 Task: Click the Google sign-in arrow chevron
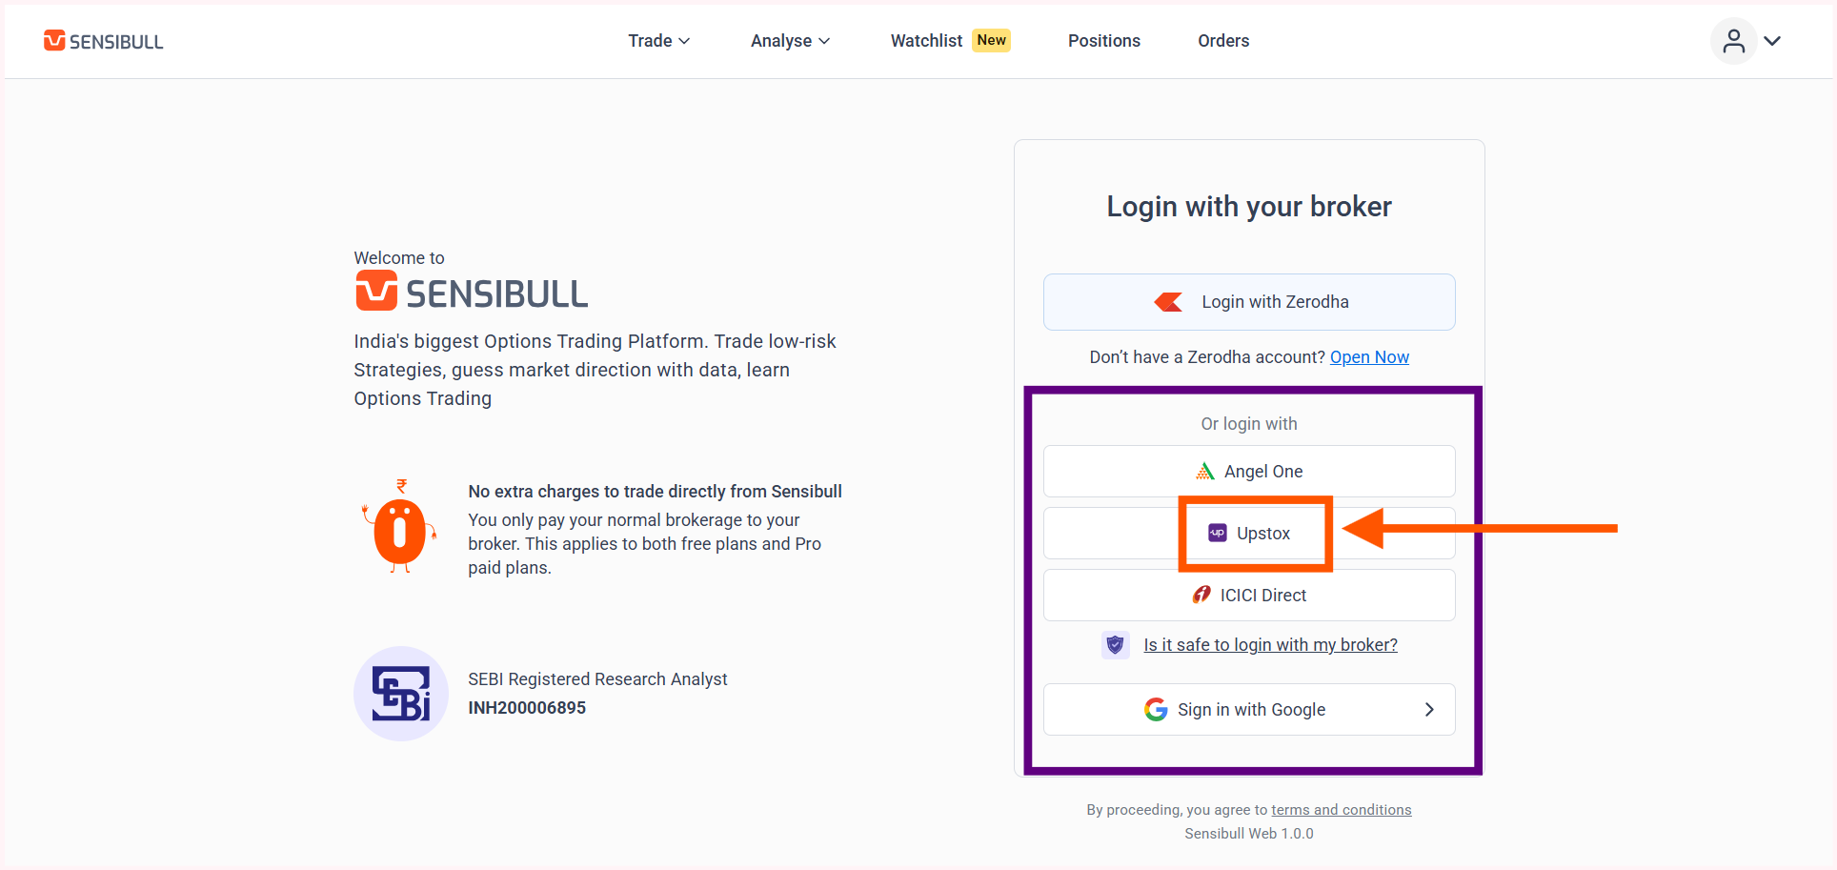pyautogui.click(x=1429, y=710)
